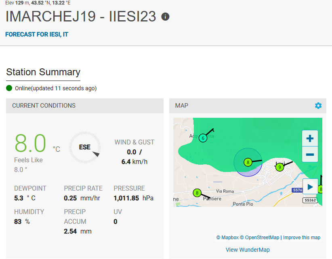The width and height of the screenshot is (332, 259).
Task: Click the highlighted center station marker 8
Action: [248, 162]
